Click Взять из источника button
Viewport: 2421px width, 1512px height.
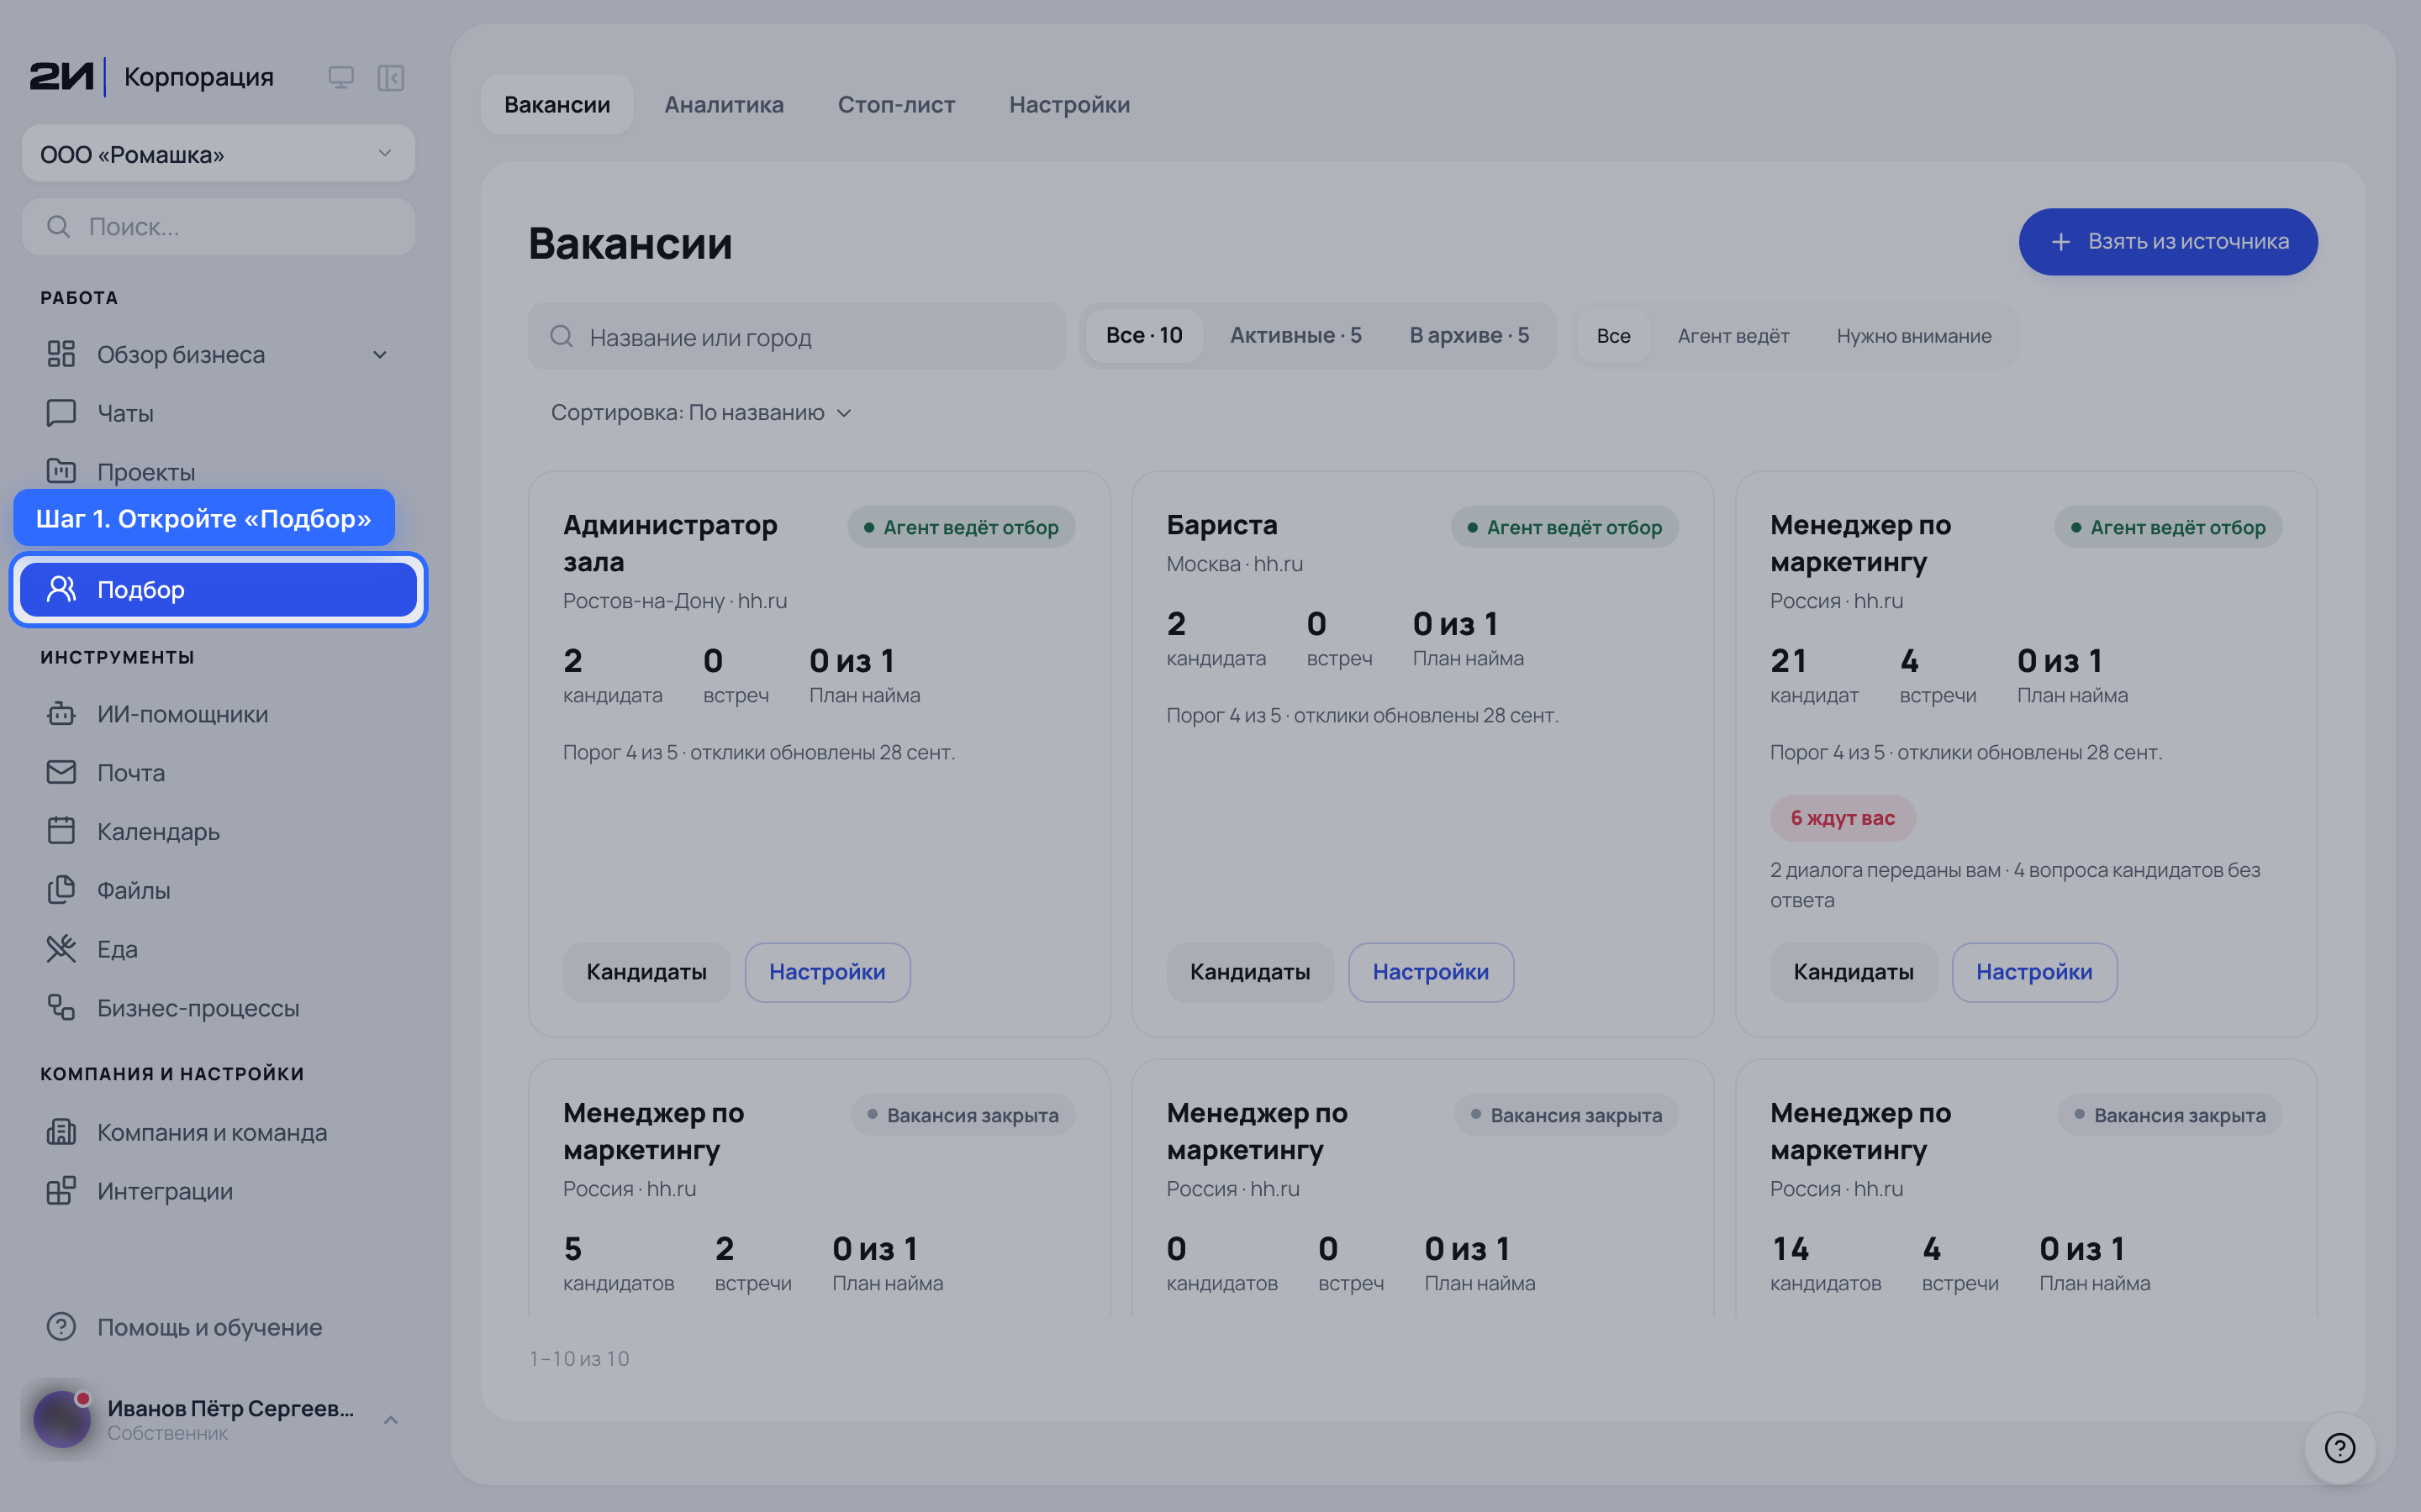pos(2168,241)
